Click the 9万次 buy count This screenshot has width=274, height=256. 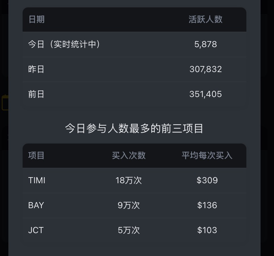coord(129,205)
